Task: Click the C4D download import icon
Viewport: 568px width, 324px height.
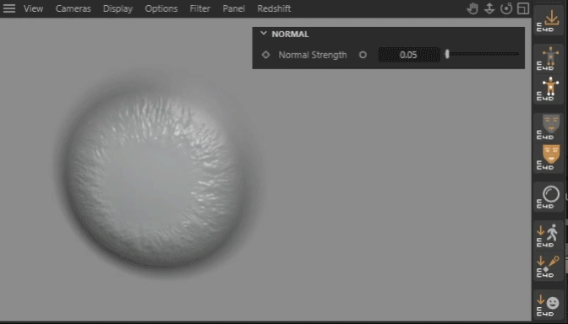Action: coord(549,20)
